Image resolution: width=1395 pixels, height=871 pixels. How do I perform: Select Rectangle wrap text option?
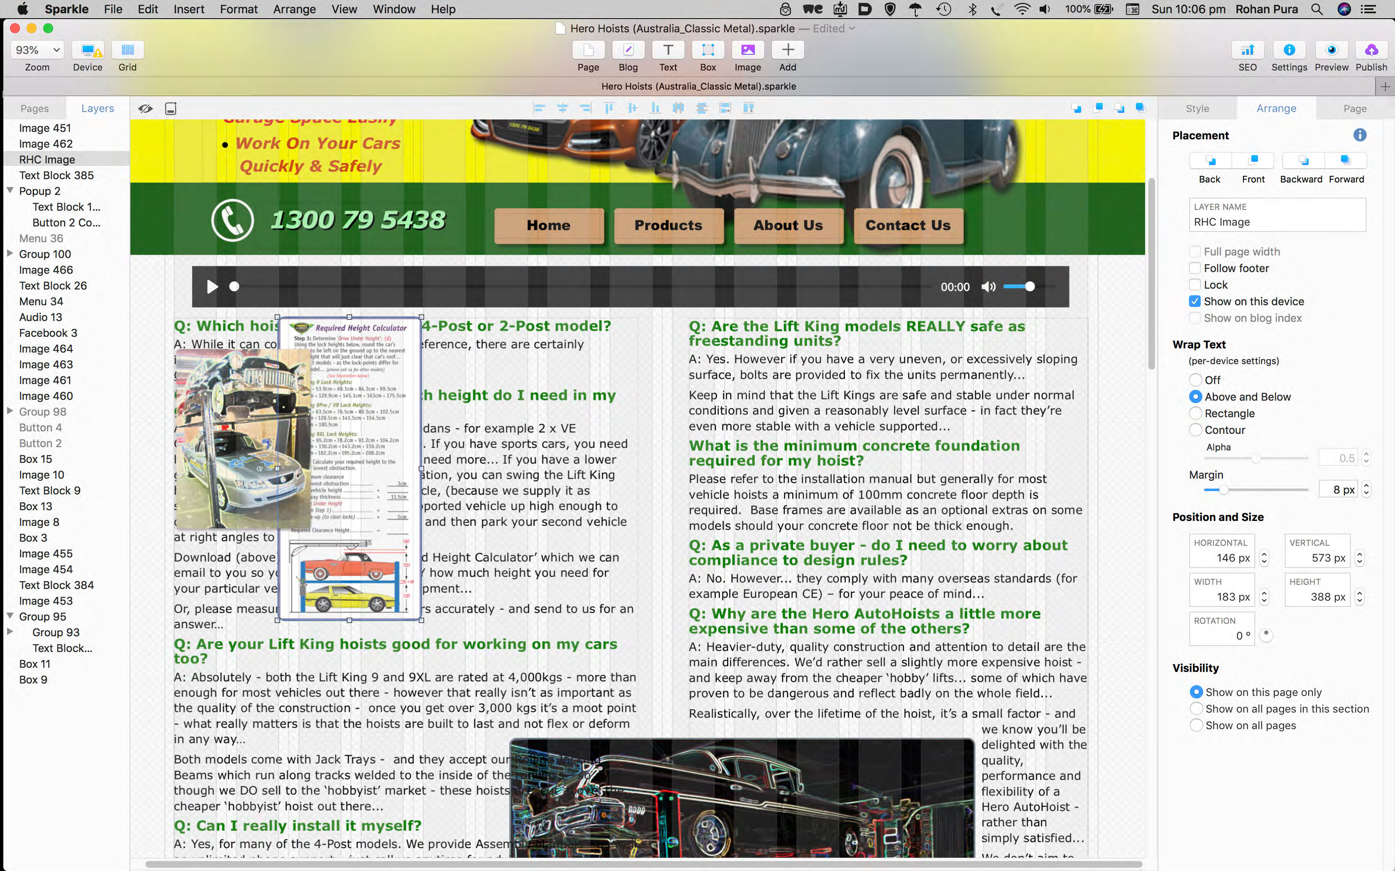pyautogui.click(x=1196, y=414)
